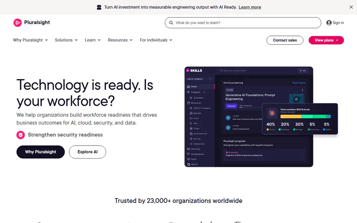
Task: Click the pink shield security icon
Action: coord(20,135)
